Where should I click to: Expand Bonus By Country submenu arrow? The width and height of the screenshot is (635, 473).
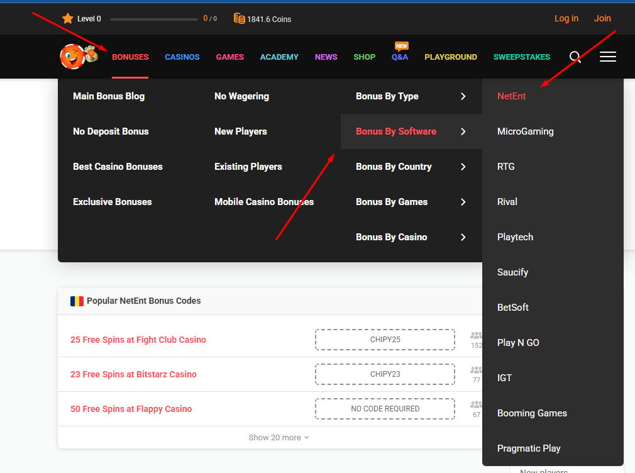463,167
